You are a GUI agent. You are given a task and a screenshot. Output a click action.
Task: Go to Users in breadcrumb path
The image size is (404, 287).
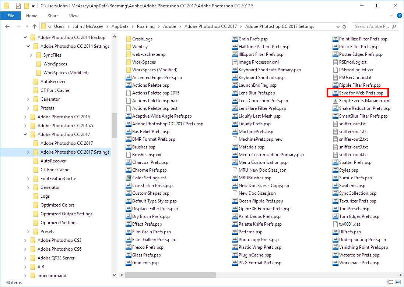pyautogui.click(x=59, y=26)
